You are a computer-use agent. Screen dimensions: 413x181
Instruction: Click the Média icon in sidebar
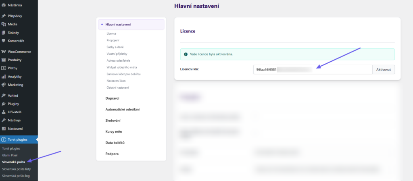(x=4, y=24)
